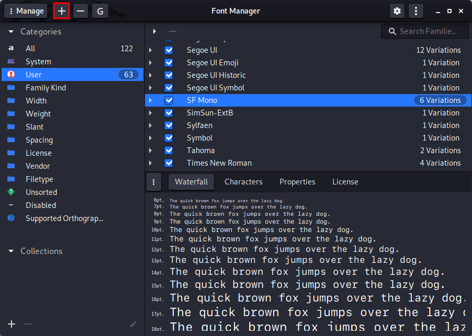Expand the Segoe UI Emoji family

[x=150, y=63]
